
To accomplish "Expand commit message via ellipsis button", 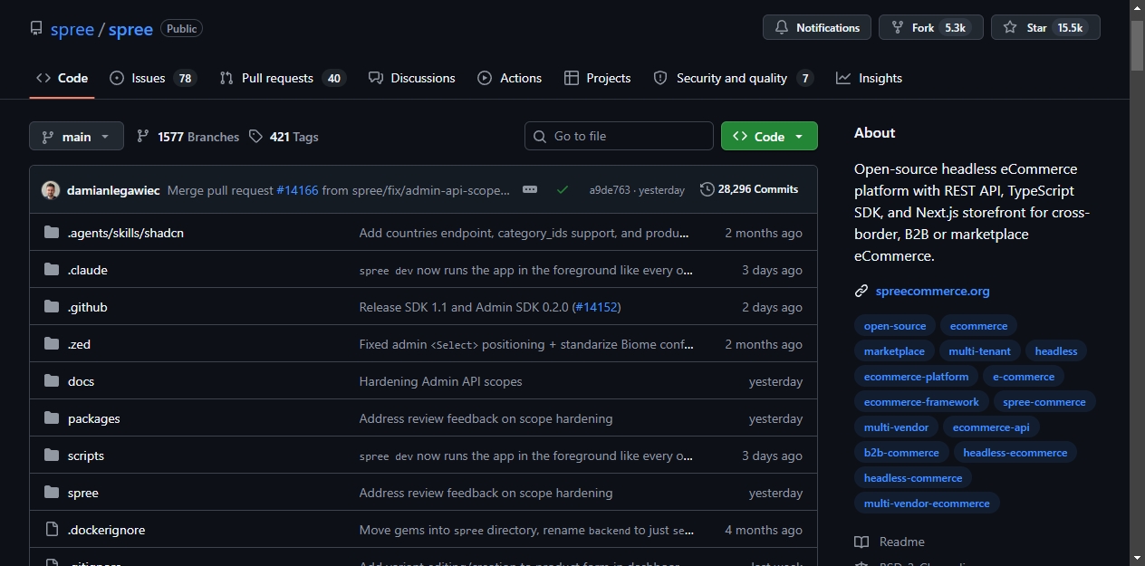I will [x=530, y=190].
